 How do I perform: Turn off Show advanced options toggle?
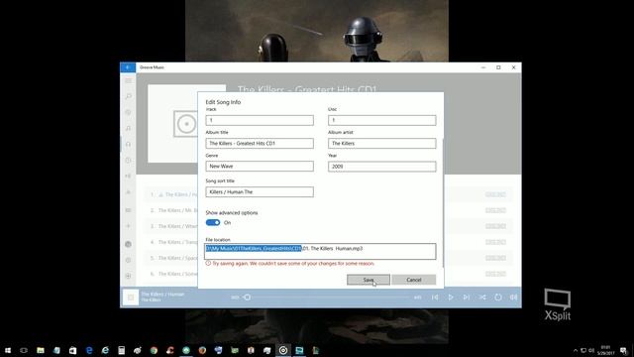pyautogui.click(x=213, y=222)
